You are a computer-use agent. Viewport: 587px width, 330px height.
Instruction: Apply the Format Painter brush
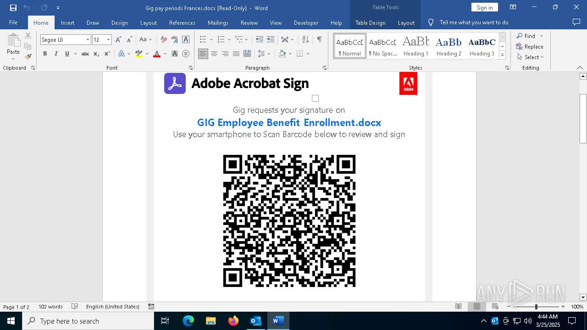[28, 57]
